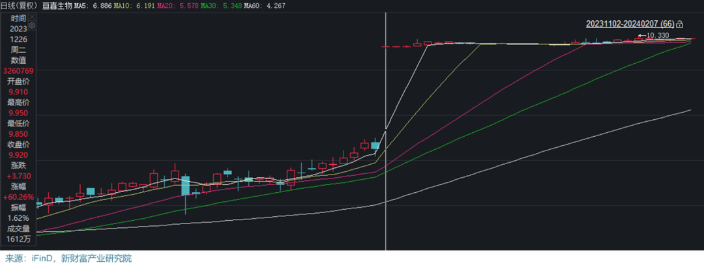704x269 pixels.
Task: Select the 数值 label in info panel
Action: tap(18, 60)
